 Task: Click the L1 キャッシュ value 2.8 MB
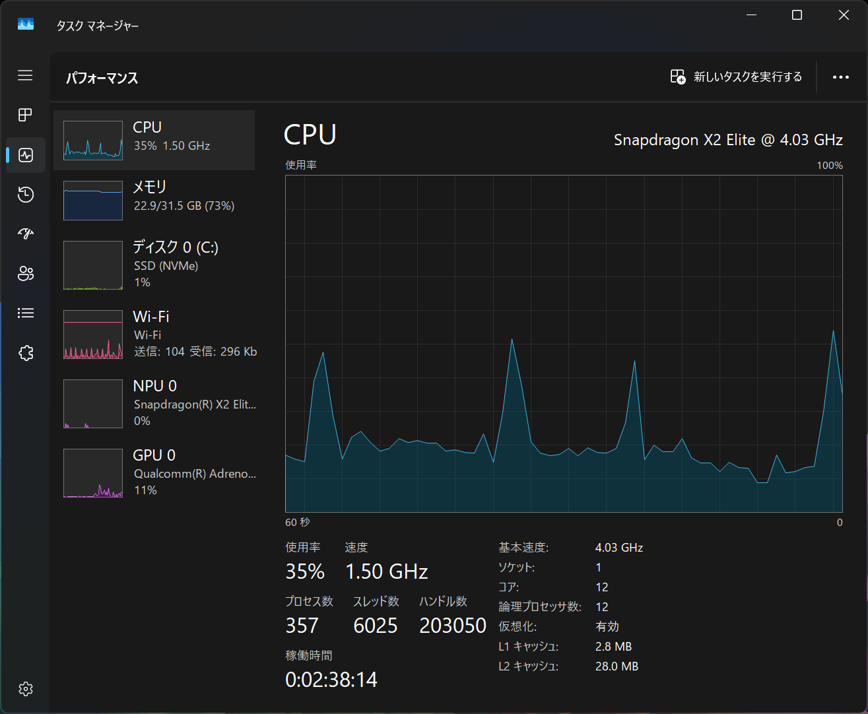click(614, 647)
